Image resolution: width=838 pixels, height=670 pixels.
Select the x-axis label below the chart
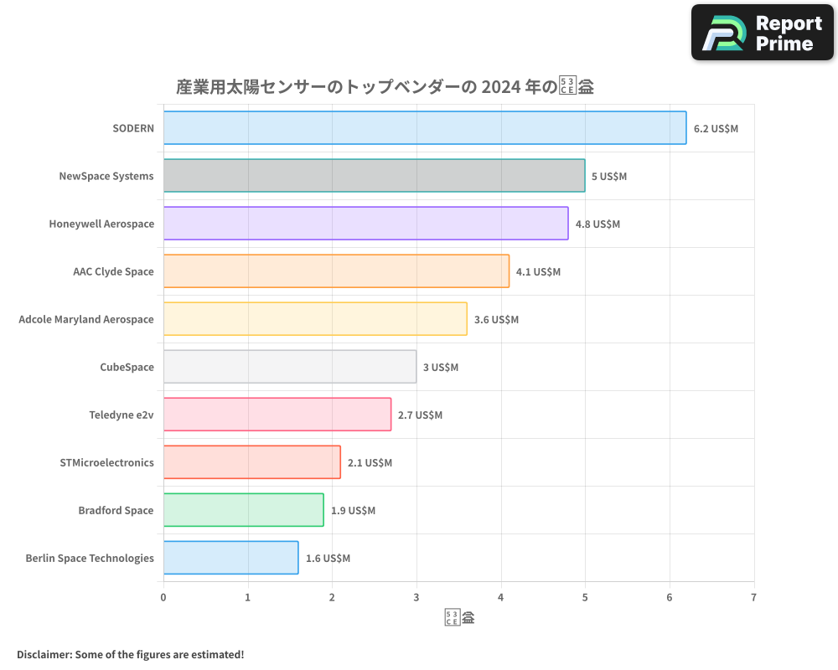click(458, 616)
